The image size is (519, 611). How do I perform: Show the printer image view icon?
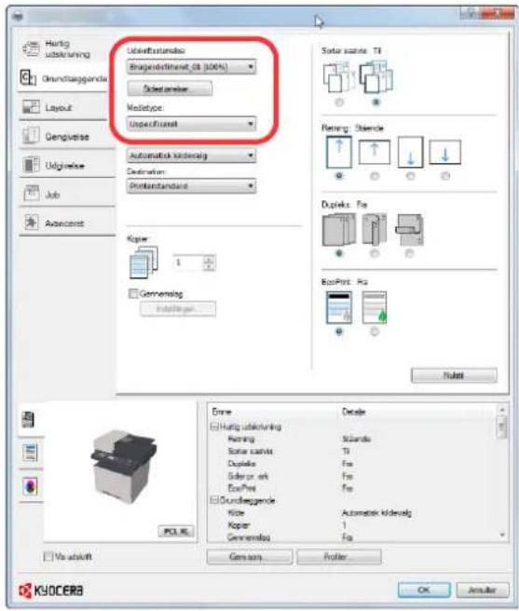pos(29,420)
